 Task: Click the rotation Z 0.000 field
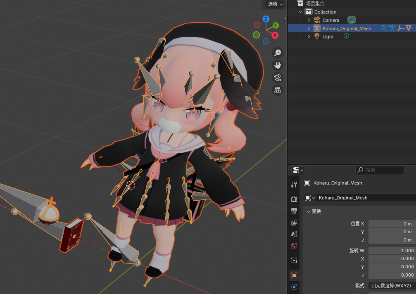[392, 275]
